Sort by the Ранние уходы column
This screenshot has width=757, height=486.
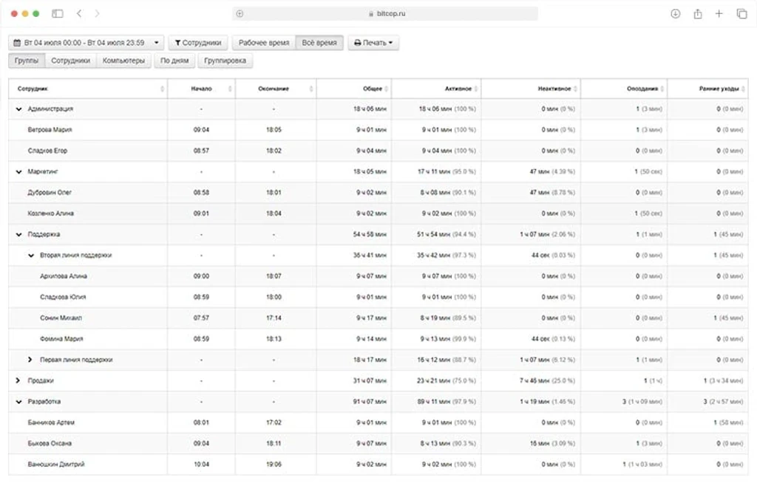[707, 89]
